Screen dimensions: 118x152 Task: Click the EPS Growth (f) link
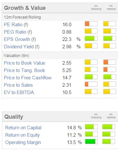click(20, 39)
